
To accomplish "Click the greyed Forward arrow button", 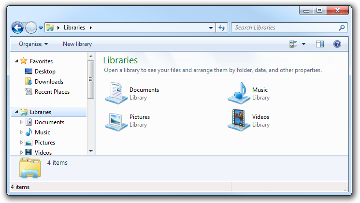I will tap(31, 28).
